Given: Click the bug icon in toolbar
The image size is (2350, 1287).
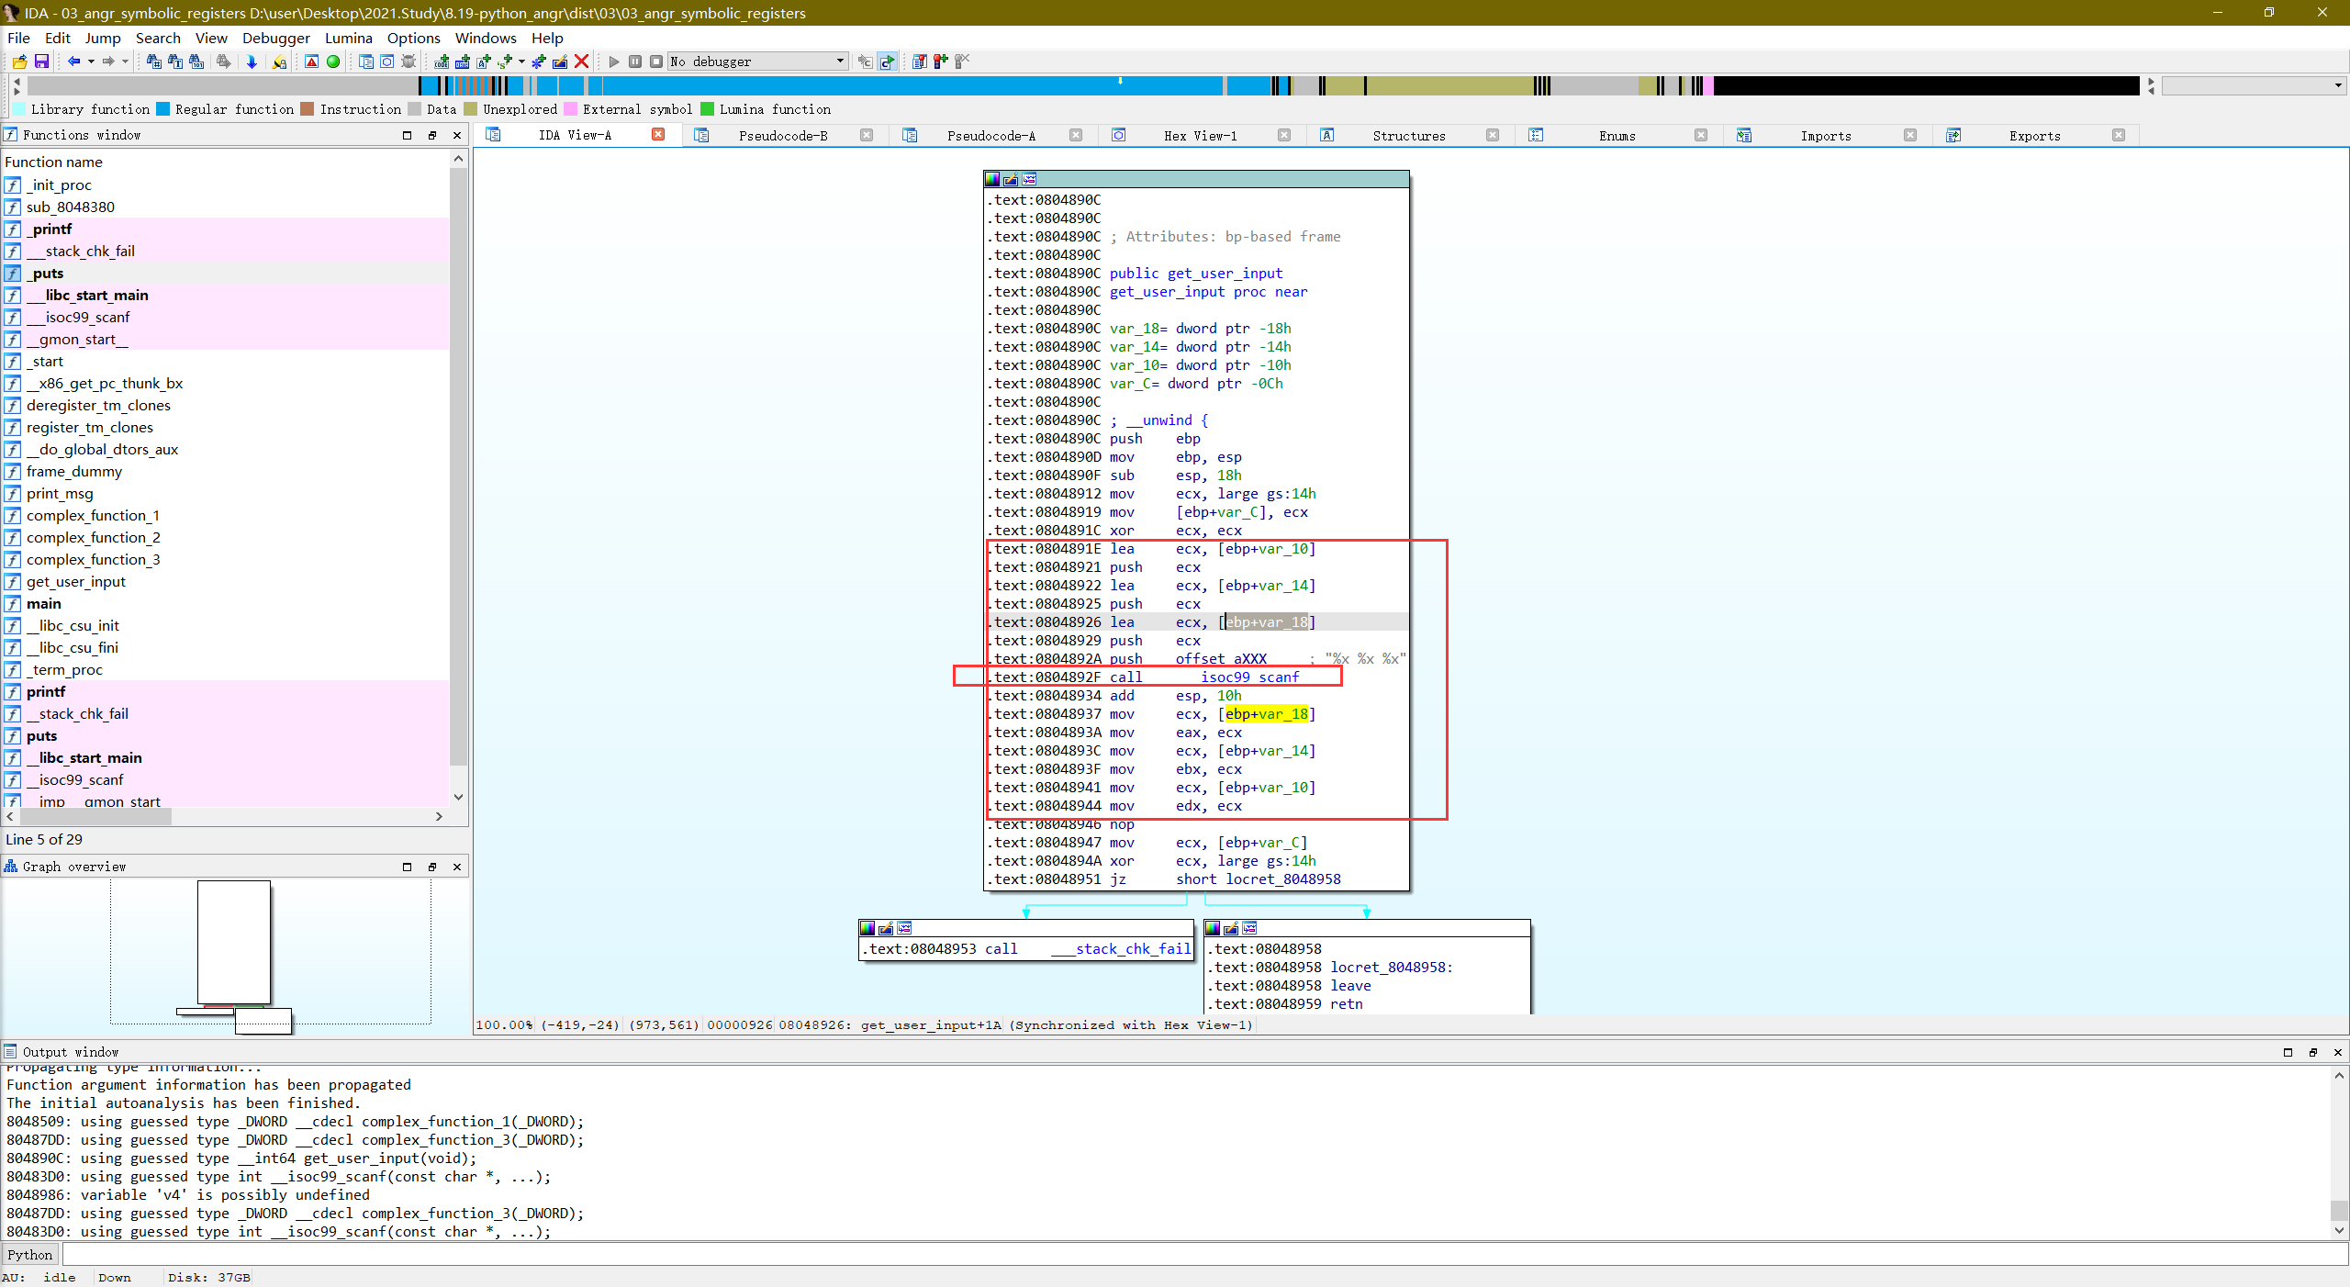Looking at the screenshot, I should [409, 62].
